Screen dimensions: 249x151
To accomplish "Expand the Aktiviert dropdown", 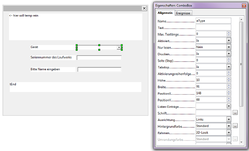I will pyautogui.click(x=229, y=41).
